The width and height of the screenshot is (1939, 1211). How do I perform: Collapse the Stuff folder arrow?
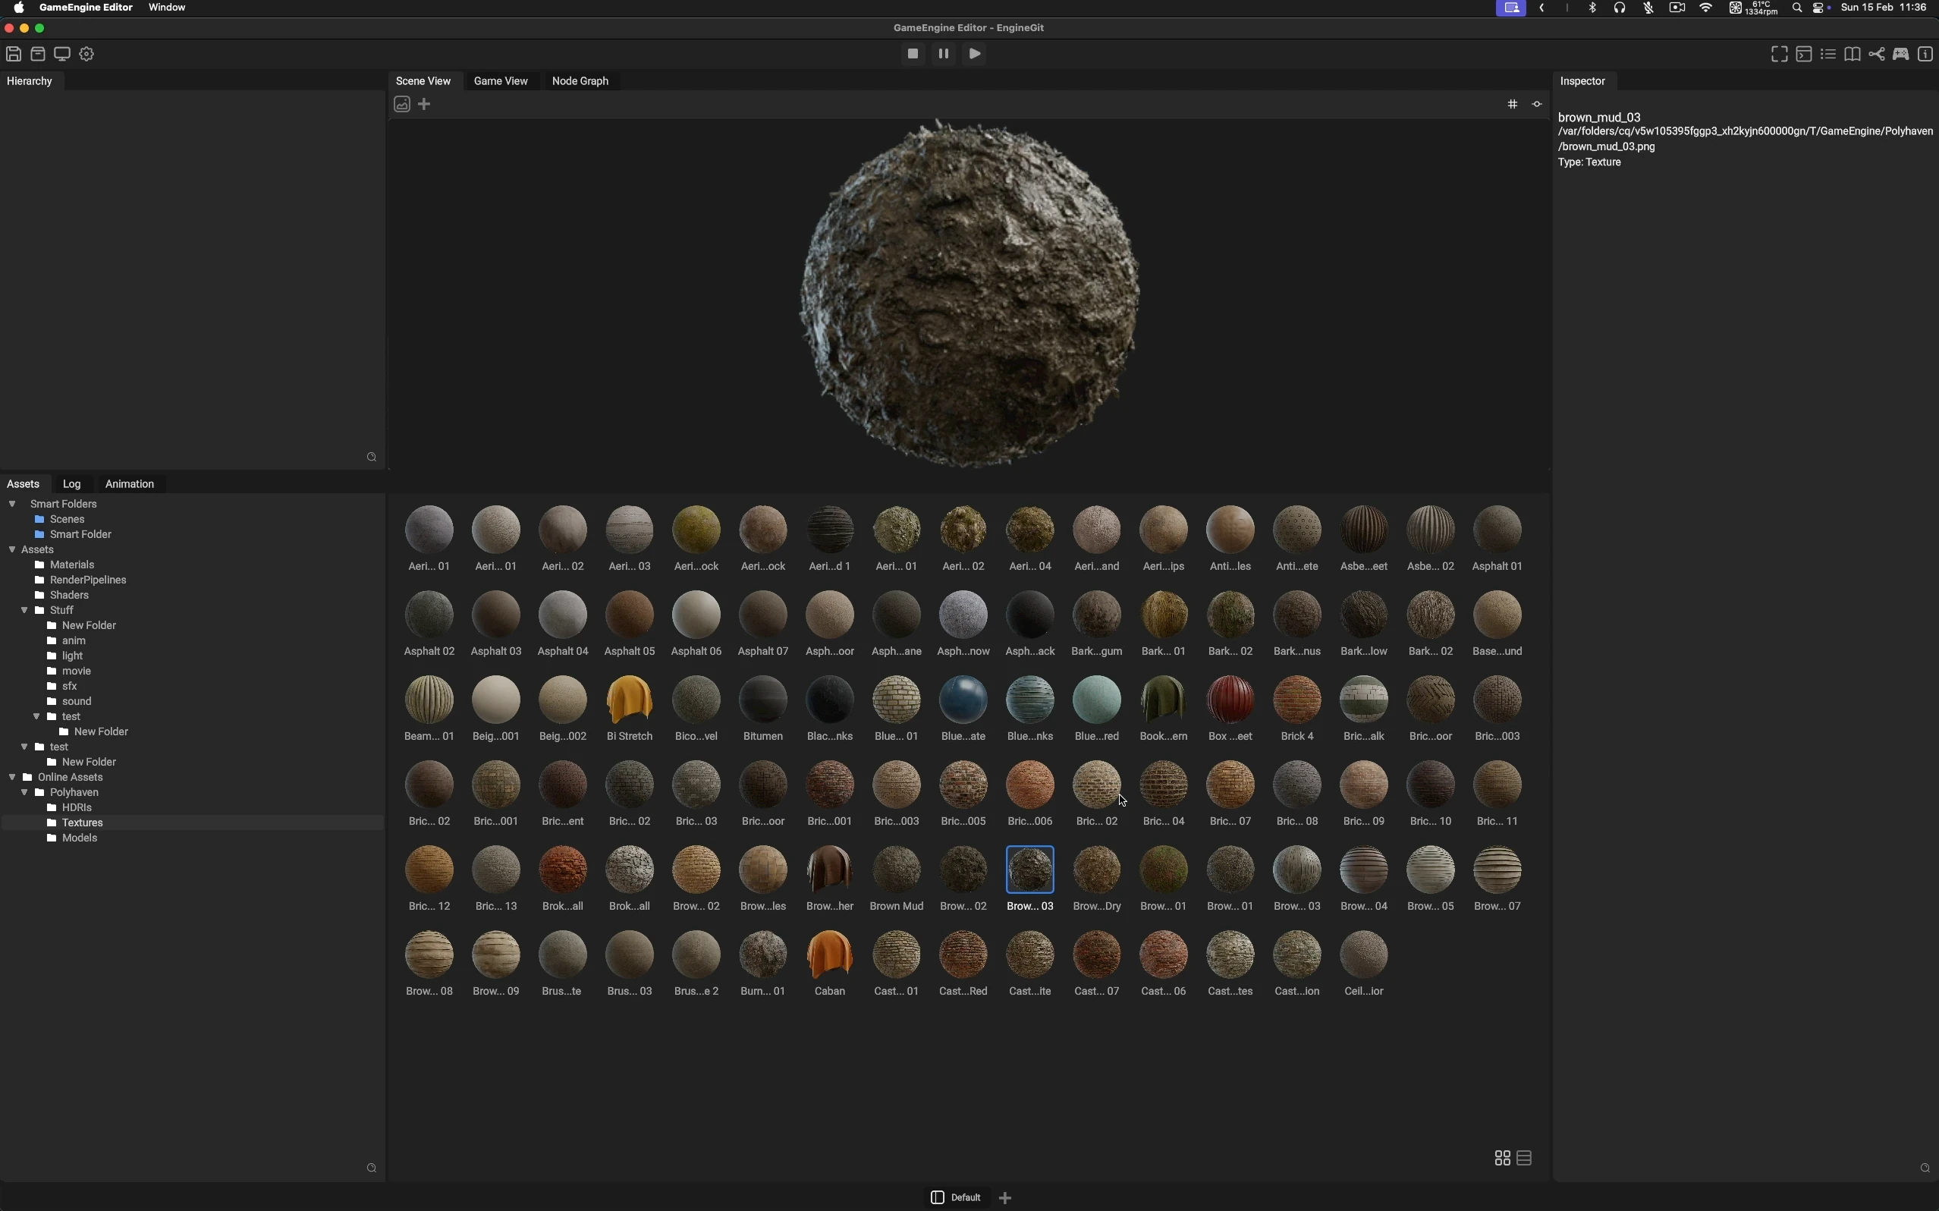click(24, 610)
